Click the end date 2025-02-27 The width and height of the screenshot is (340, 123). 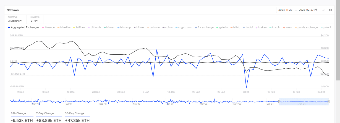coord(304,10)
